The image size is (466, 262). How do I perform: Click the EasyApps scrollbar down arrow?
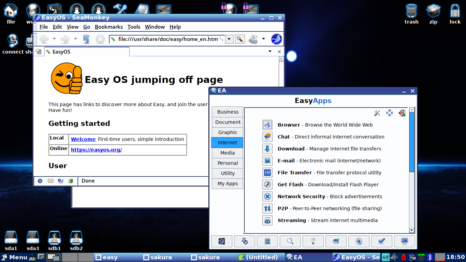coord(412,231)
